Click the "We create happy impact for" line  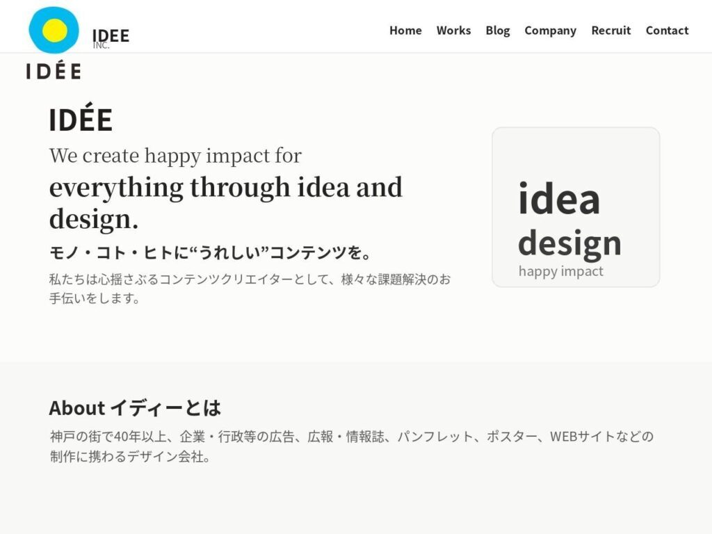175,156
